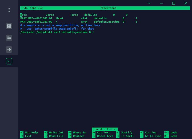
Task: Click the Exit shortcut in nano footer
Action: pos(28,136)
